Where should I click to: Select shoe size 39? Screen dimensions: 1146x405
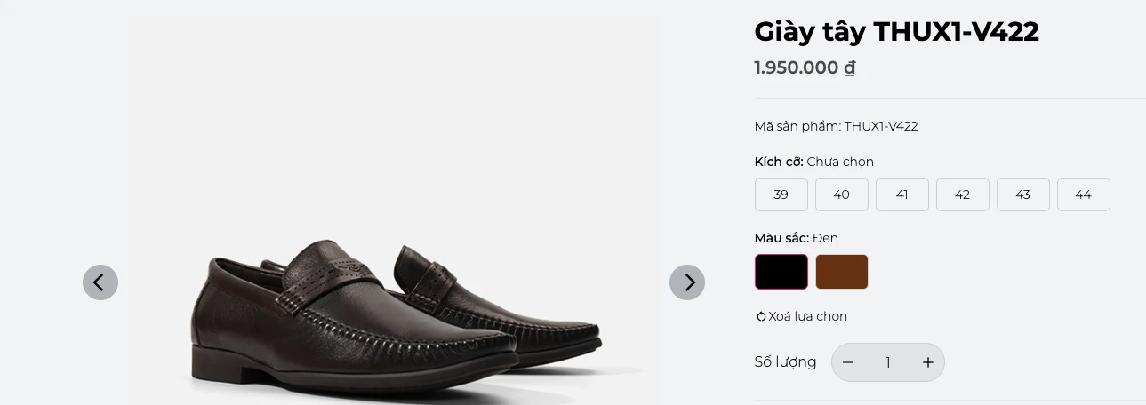(781, 195)
